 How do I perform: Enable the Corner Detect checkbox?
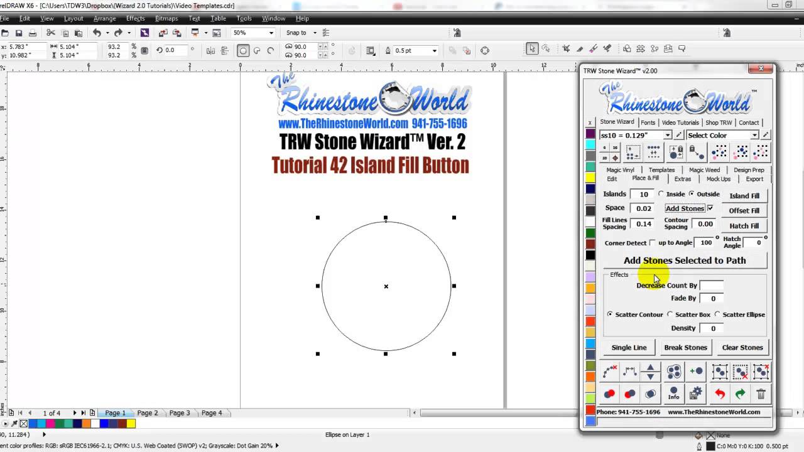click(x=652, y=242)
